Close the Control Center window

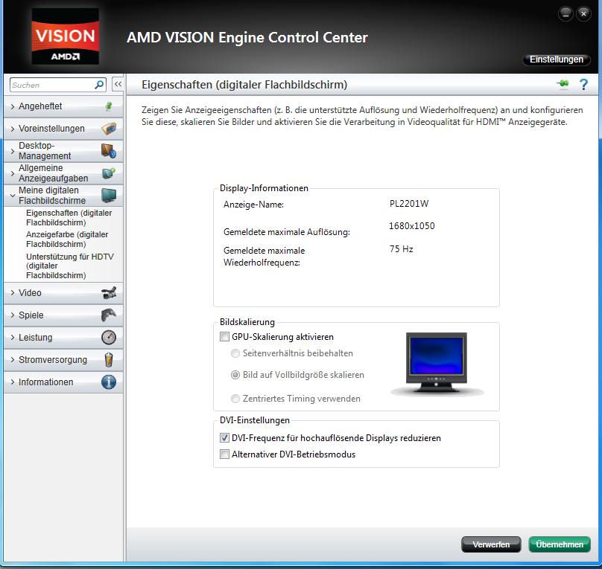click(583, 14)
